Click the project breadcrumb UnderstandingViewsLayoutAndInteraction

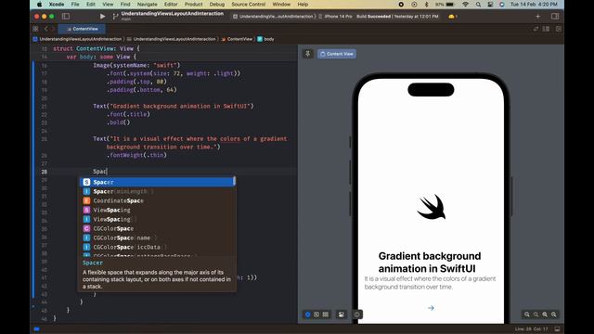pyautogui.click(x=78, y=39)
